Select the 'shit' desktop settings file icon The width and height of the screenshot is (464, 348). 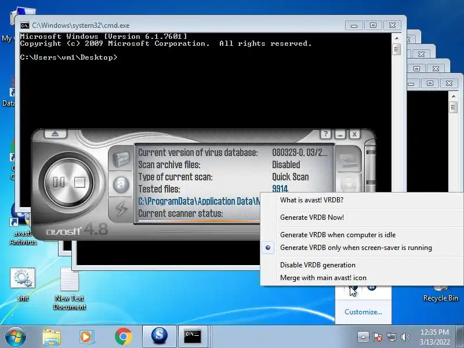point(23,284)
